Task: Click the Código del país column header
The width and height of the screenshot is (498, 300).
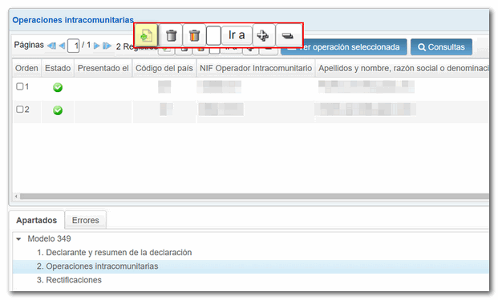Action: [x=164, y=68]
